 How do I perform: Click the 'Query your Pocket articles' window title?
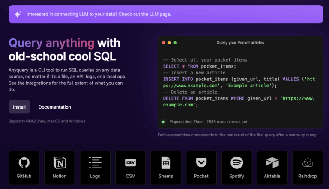tap(240, 43)
